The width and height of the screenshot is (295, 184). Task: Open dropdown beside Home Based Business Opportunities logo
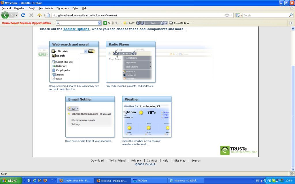54,23
